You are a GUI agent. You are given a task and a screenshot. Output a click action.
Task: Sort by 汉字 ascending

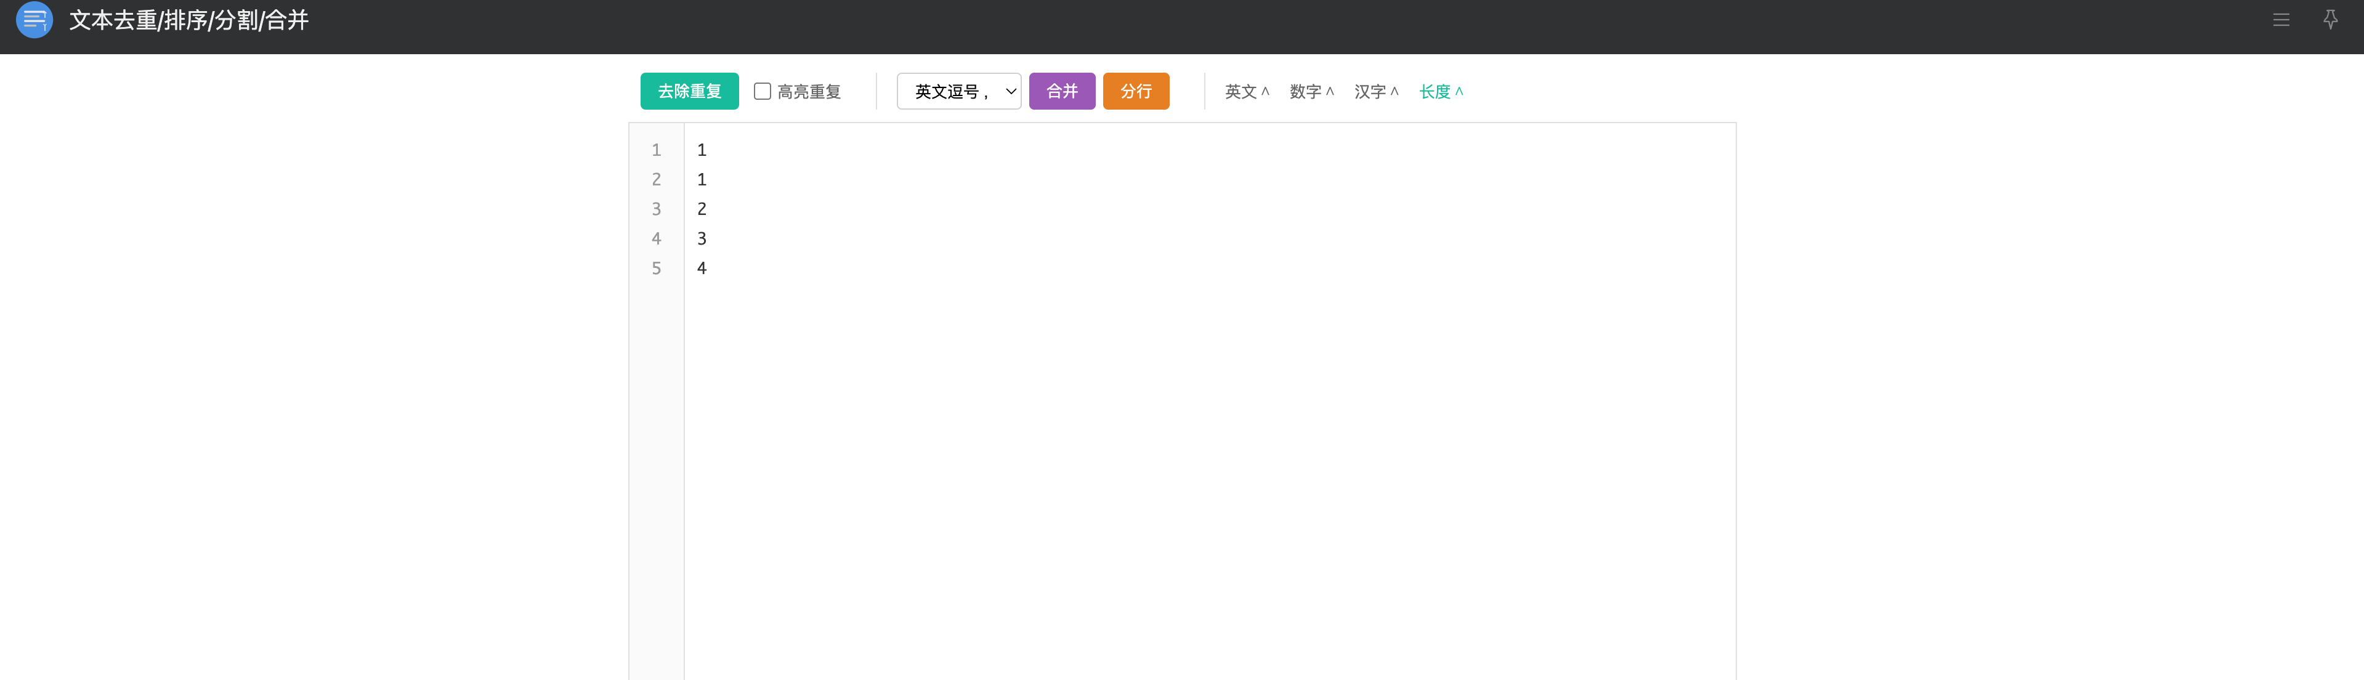1375,91
